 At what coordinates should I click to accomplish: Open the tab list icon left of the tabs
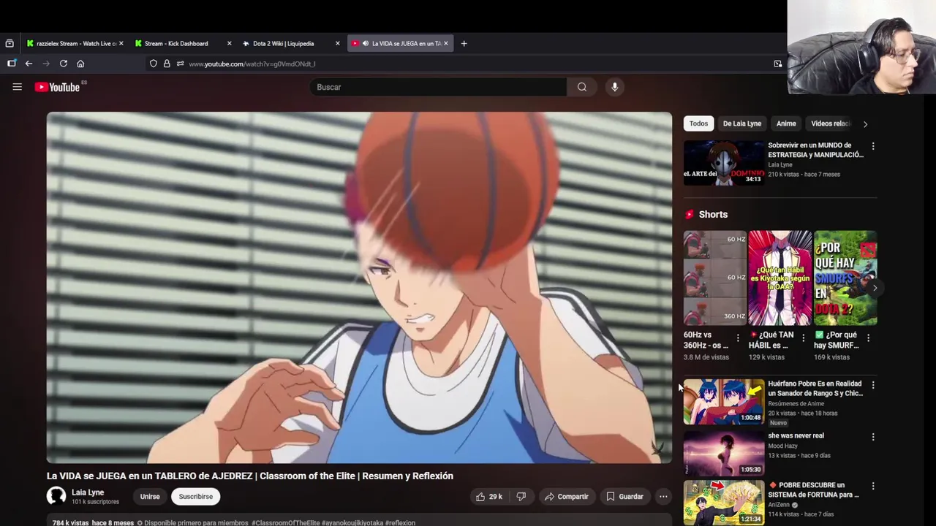coord(10,43)
